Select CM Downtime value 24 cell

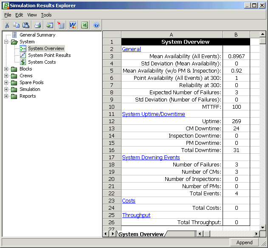point(237,128)
